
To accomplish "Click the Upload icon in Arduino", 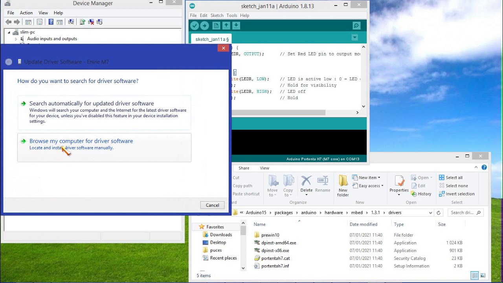I will point(204,25).
